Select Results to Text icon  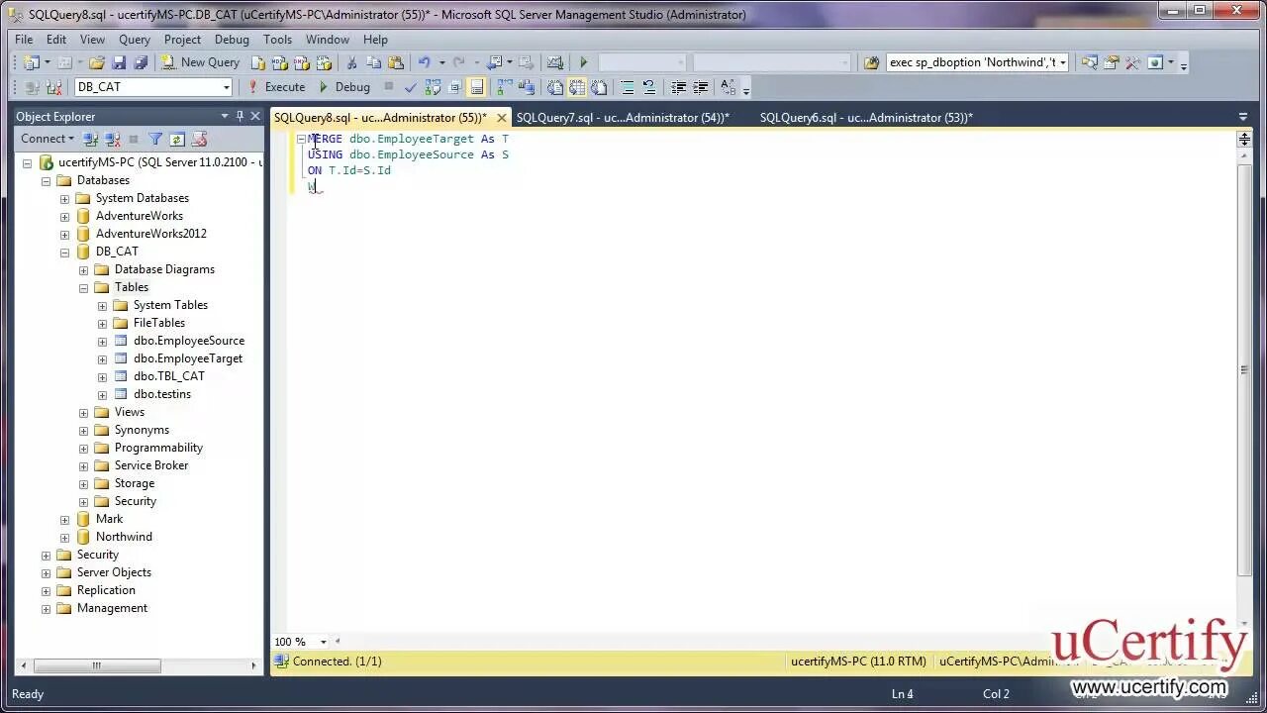click(x=554, y=87)
